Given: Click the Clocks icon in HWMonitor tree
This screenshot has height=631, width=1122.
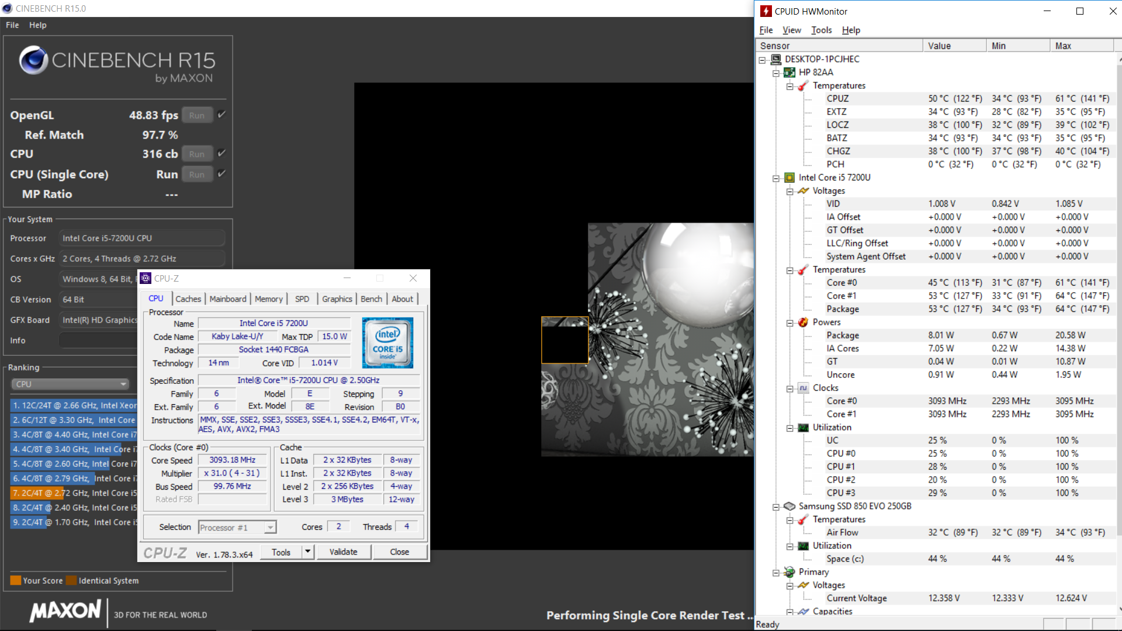Looking at the screenshot, I should pyautogui.click(x=804, y=388).
